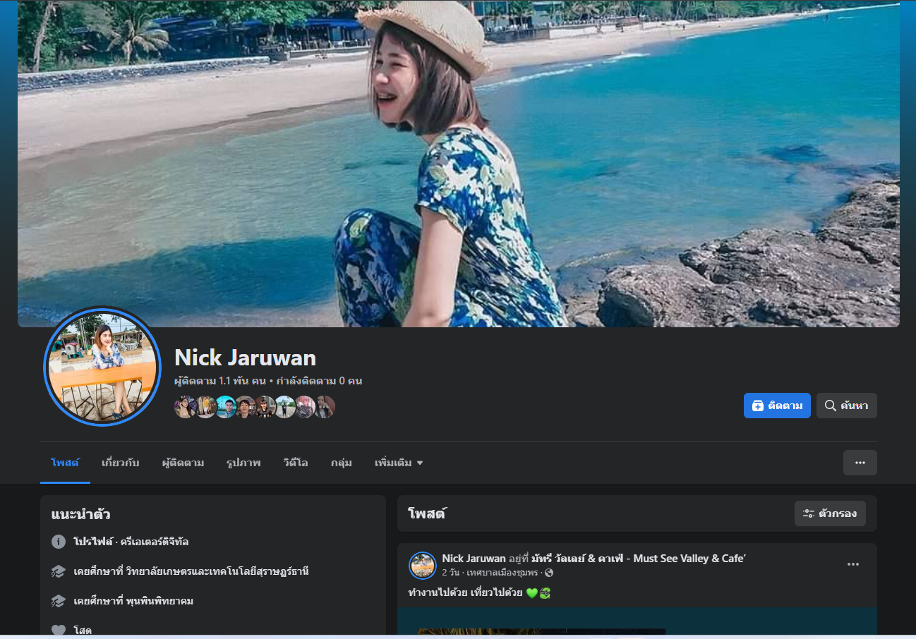
Task: Click the ค้นหา search button
Action: point(847,406)
